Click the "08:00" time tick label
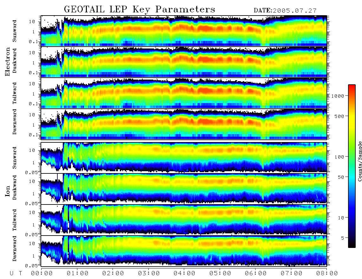362x279 pixels. [x=327, y=273]
